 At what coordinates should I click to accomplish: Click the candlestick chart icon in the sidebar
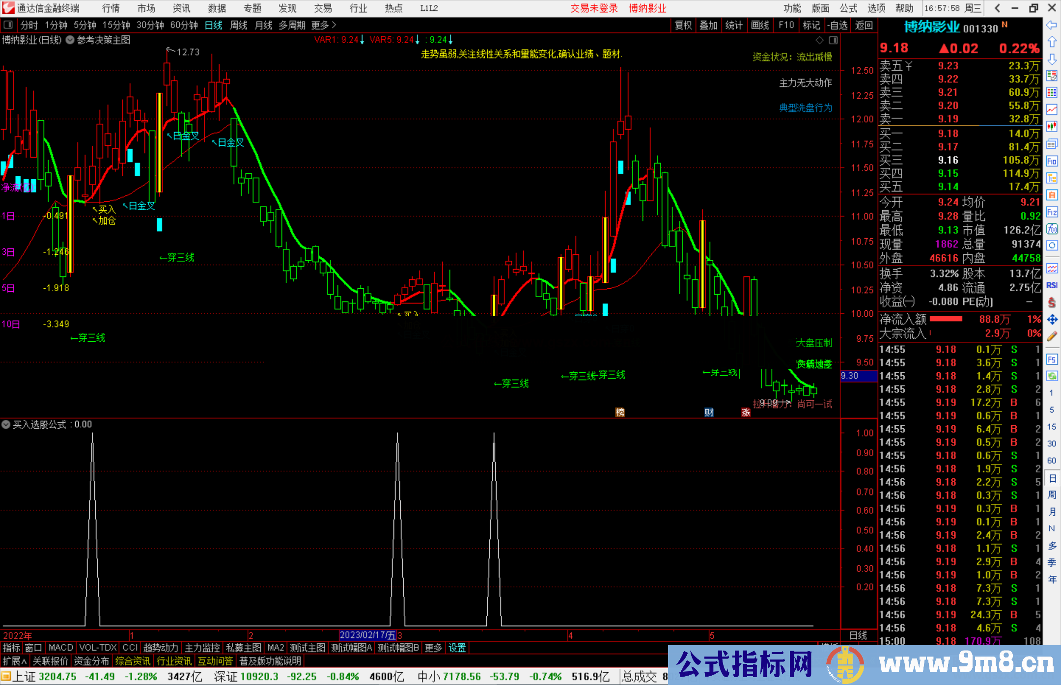tap(1052, 127)
